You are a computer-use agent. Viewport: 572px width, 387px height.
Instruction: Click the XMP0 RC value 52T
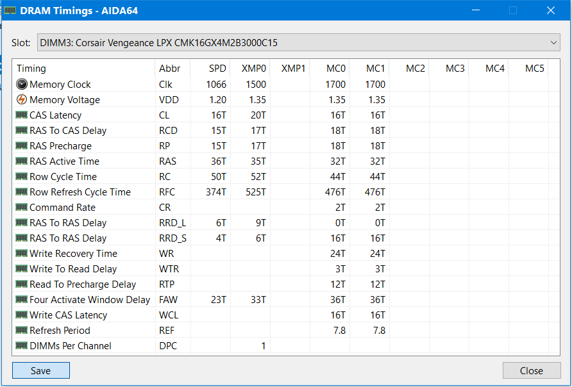[x=258, y=177]
